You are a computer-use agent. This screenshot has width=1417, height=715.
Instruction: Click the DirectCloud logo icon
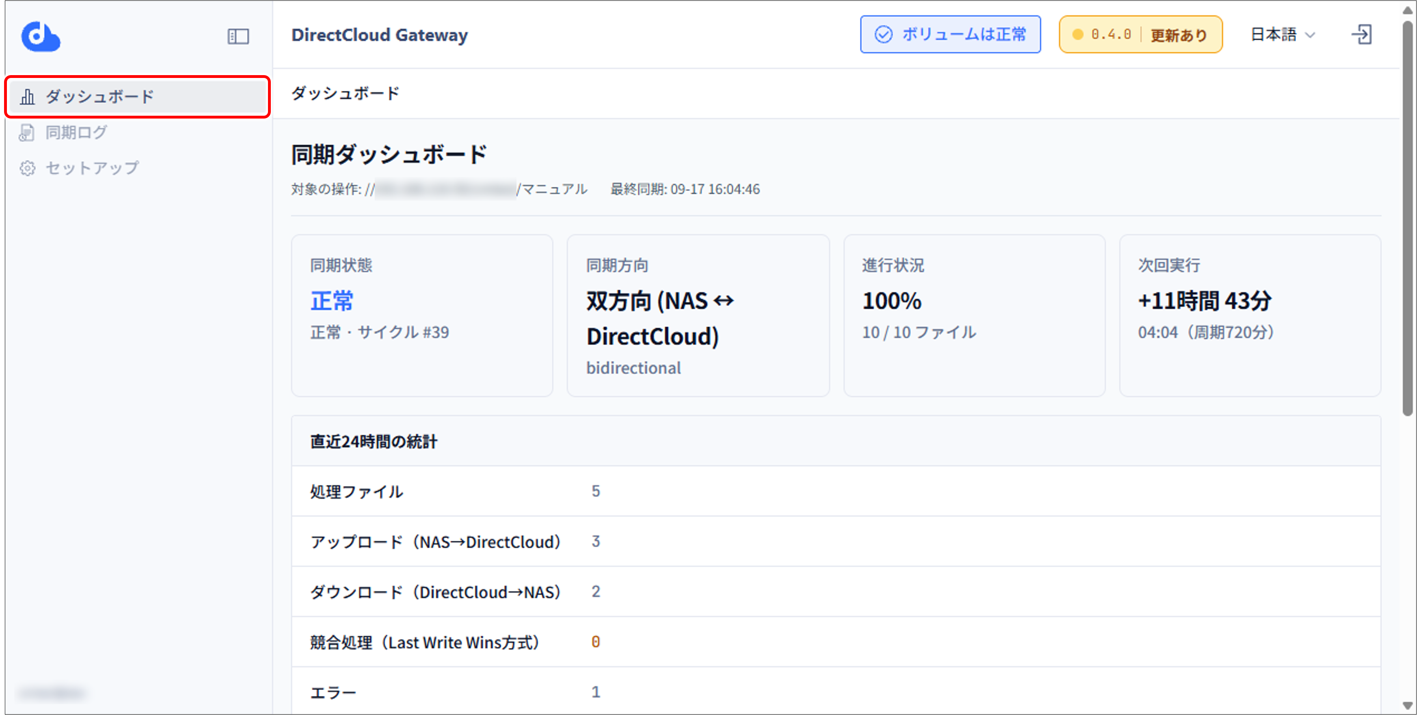pyautogui.click(x=41, y=36)
